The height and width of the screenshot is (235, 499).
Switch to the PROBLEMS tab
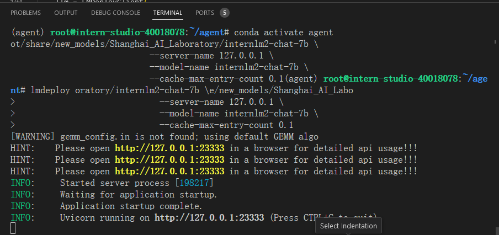point(26,12)
